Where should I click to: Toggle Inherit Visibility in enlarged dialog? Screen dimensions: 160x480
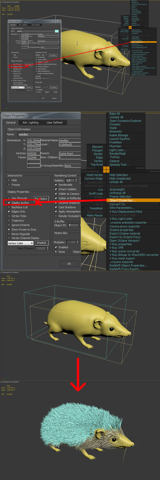(x=56, y=189)
